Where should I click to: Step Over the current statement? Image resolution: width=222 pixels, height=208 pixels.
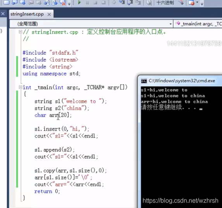tap(130, 2)
